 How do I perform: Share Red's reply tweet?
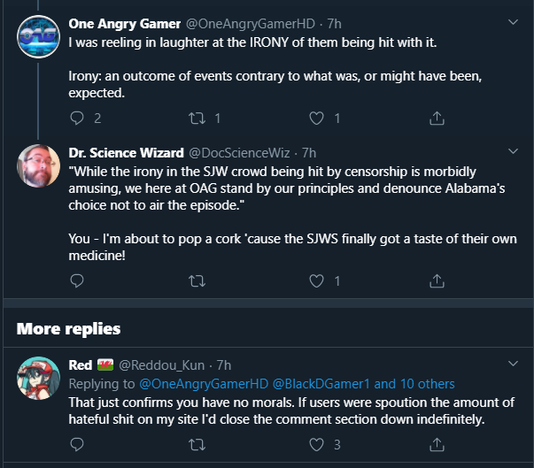point(437,444)
